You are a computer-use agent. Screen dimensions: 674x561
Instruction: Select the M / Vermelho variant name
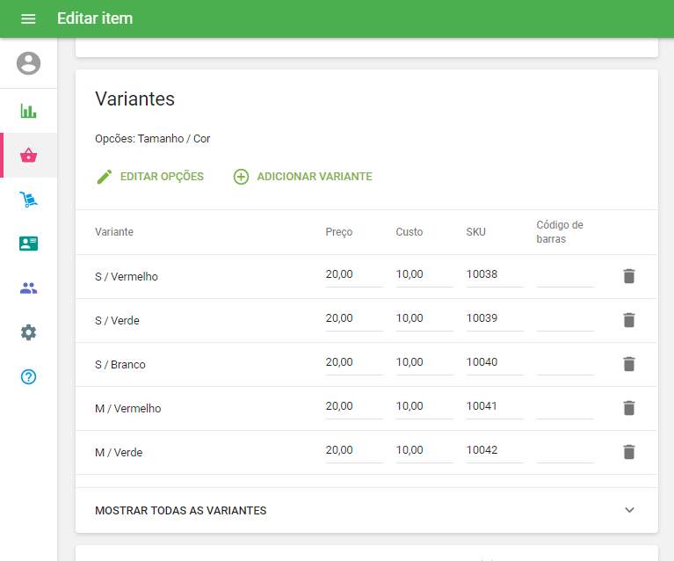[x=128, y=408]
